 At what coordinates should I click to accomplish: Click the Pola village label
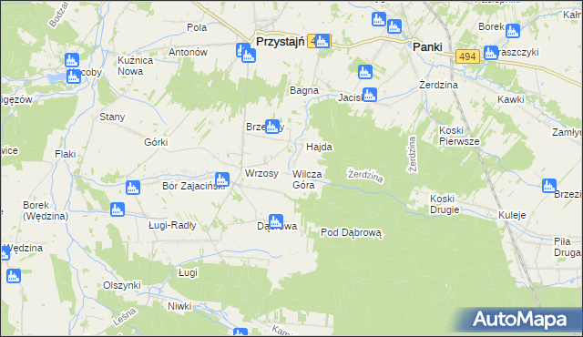(197, 27)
